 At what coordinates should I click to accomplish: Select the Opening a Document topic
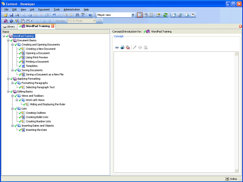[38, 53]
